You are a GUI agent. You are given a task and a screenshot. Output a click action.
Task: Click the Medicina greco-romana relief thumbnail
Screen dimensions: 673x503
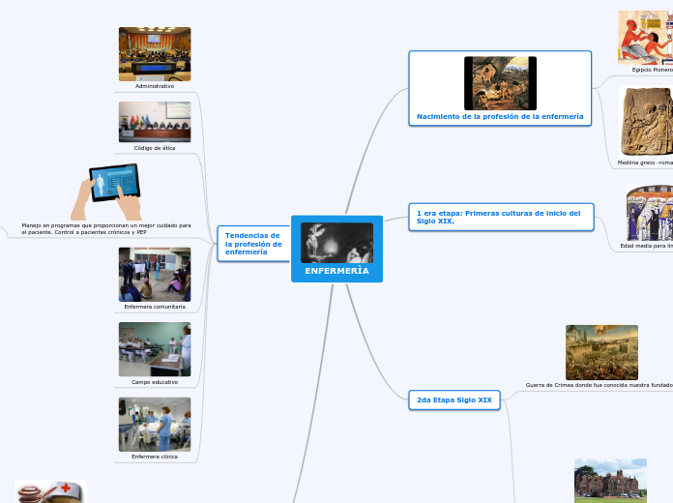coord(646,122)
